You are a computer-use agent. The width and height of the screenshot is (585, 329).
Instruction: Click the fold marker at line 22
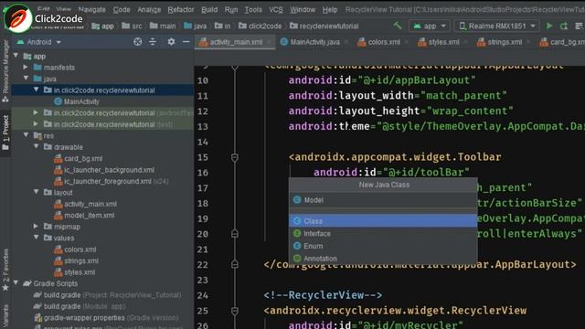[x=235, y=264]
